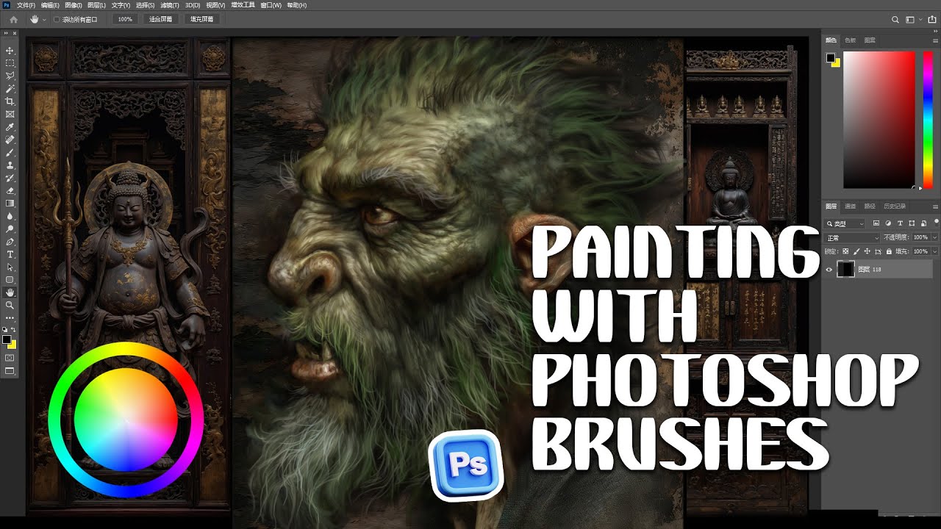Image resolution: width=941 pixels, height=529 pixels.
Task: Open the Color panel menu
Action: click(x=934, y=40)
